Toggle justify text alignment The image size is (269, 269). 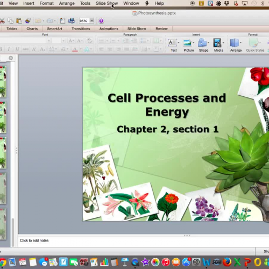point(126,49)
